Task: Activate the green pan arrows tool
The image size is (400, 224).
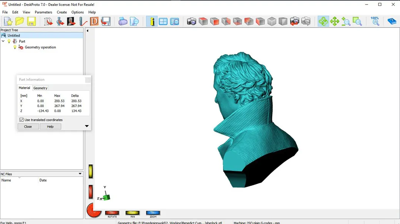Action: tap(334, 21)
